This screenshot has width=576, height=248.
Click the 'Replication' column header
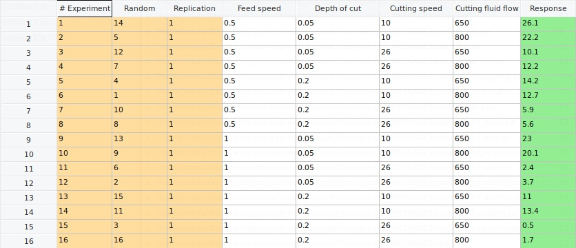pyautogui.click(x=195, y=8)
